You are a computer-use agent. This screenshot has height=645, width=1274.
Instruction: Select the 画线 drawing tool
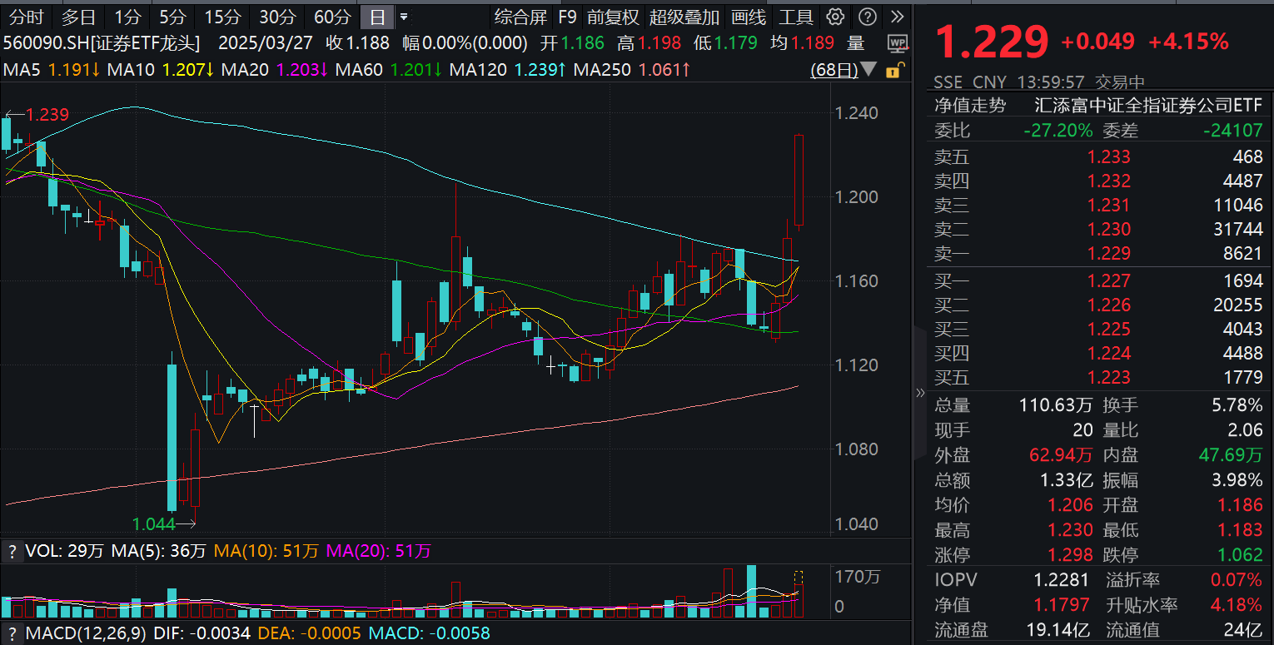pos(749,17)
